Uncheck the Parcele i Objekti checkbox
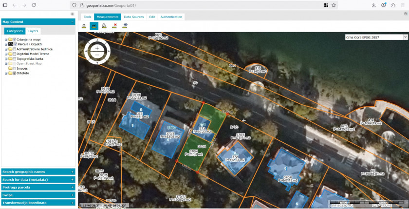409x209 pixels. click(x=15, y=44)
